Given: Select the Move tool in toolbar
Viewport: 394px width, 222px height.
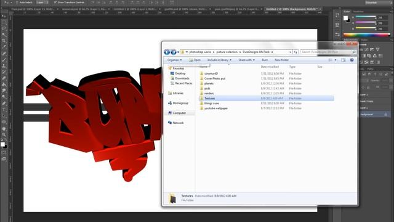Looking at the screenshot, I should coord(4,16).
